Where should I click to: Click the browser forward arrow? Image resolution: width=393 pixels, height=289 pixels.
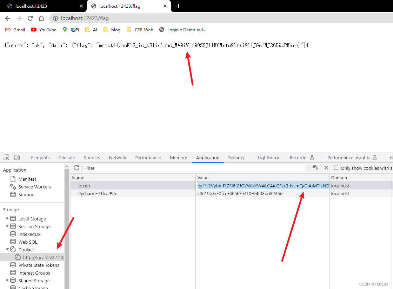click(19, 18)
